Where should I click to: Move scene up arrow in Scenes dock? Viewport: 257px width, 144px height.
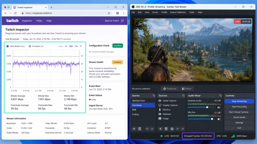click(x=147, y=129)
